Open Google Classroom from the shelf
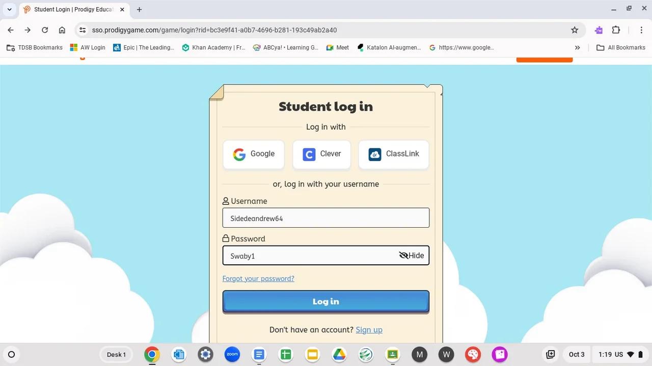This screenshot has width=652, height=366. pyautogui.click(x=393, y=354)
